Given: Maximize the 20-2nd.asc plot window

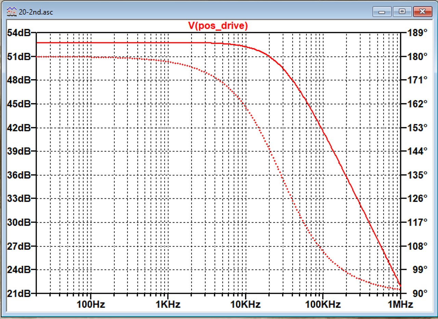Looking at the screenshot, I should pyautogui.click(x=402, y=12).
